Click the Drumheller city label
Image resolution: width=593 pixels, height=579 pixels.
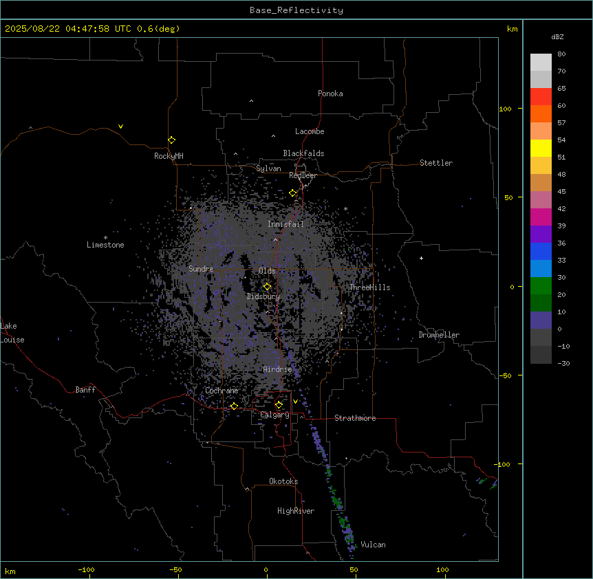439,335
